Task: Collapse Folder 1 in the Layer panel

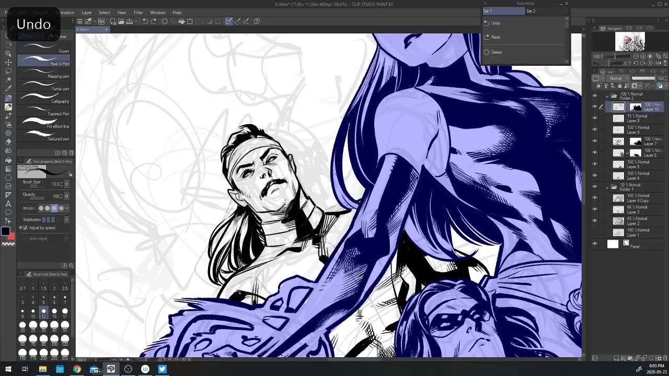Action: coord(607,187)
